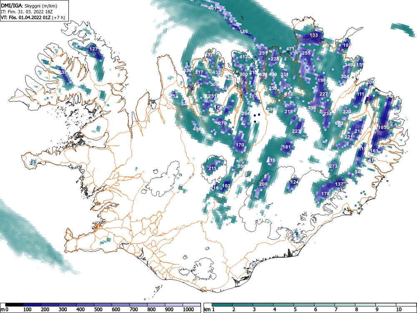
Task: Click the 198 visibility value
Action: (x=322, y=81)
